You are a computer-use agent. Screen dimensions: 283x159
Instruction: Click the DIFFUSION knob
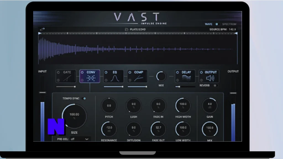point(133,129)
